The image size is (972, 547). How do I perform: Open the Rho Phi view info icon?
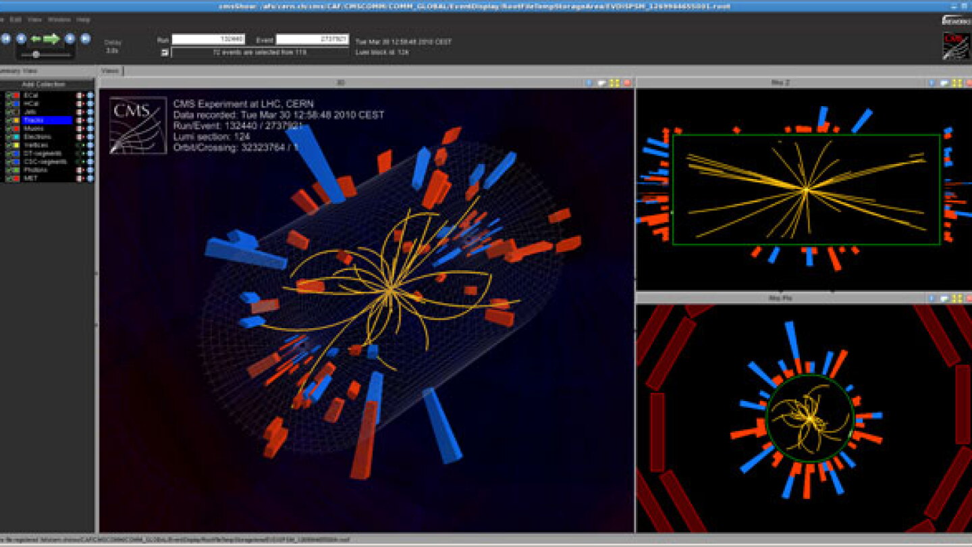coord(932,298)
